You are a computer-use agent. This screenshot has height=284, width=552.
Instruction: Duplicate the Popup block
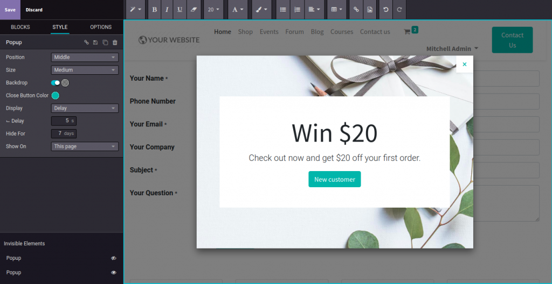pos(105,42)
